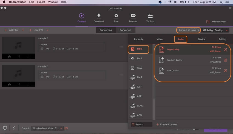Open Spotlight search in menu bar

click(221, 2)
